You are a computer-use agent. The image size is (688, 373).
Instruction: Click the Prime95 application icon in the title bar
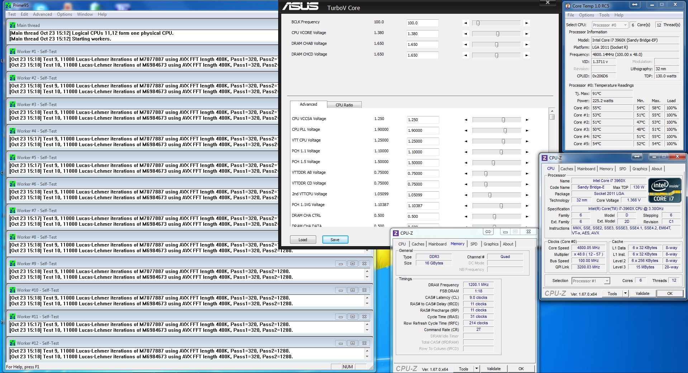[x=8, y=5]
